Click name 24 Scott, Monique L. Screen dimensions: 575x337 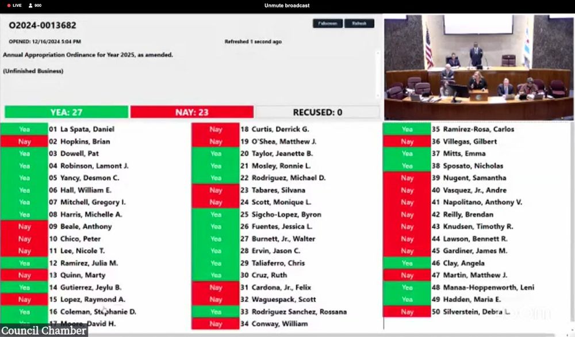[276, 202]
